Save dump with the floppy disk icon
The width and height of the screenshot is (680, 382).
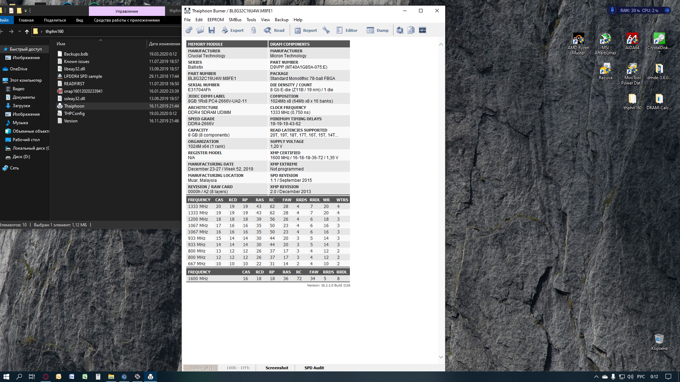click(212, 30)
